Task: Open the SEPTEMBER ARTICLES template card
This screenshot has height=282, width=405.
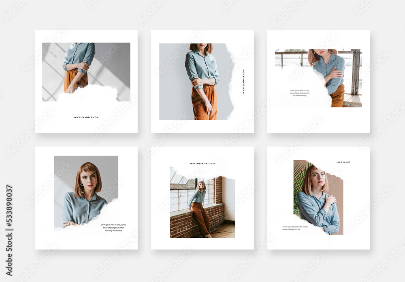Action: [x=202, y=198]
